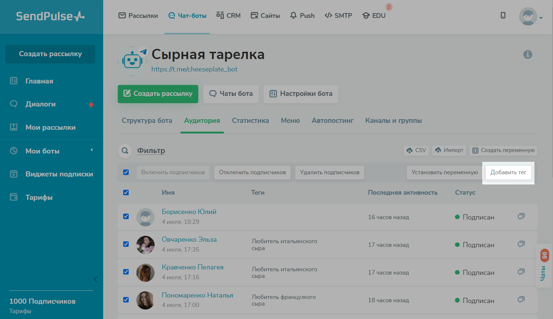Open the Чаты side widget
The width and height of the screenshot is (553, 319).
click(x=544, y=266)
